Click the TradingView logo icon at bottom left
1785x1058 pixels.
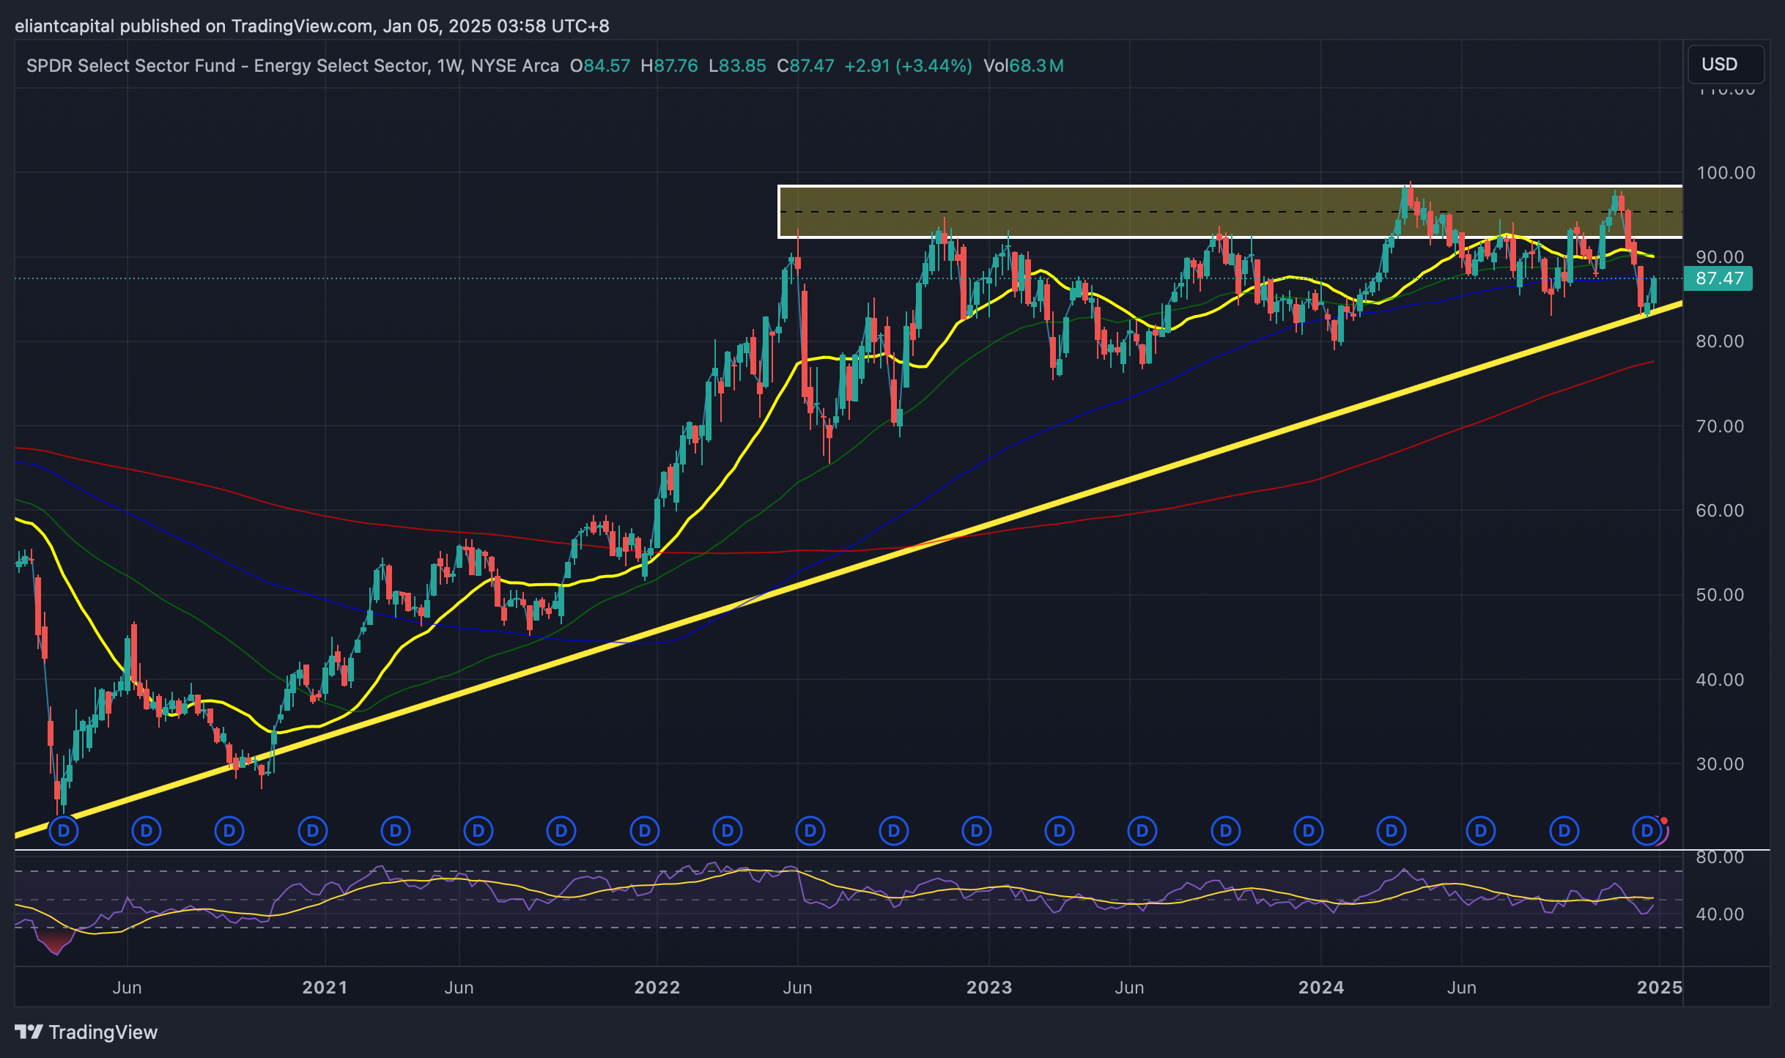(29, 1032)
